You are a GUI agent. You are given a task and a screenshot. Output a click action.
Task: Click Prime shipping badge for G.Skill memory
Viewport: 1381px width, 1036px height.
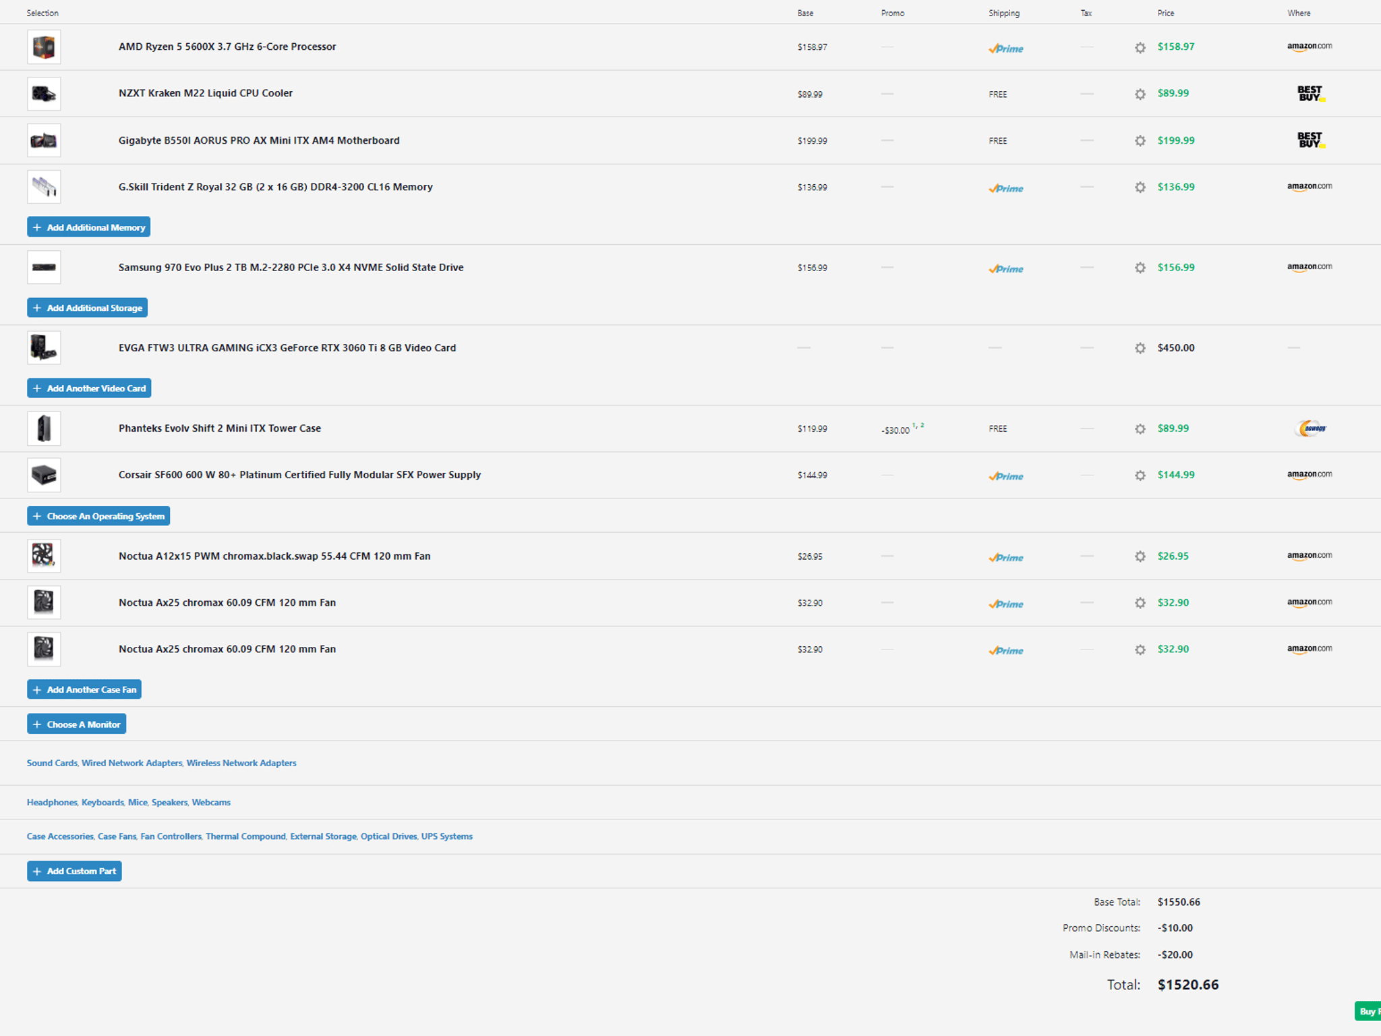pyautogui.click(x=1005, y=188)
